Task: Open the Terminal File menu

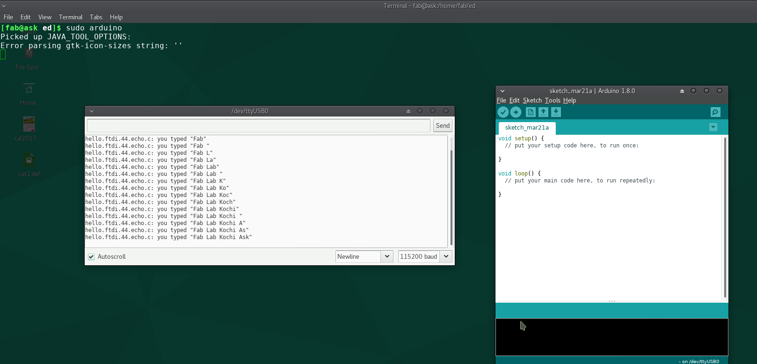Action: point(8,17)
